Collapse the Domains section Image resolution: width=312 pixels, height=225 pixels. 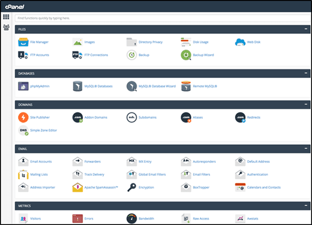point(306,104)
